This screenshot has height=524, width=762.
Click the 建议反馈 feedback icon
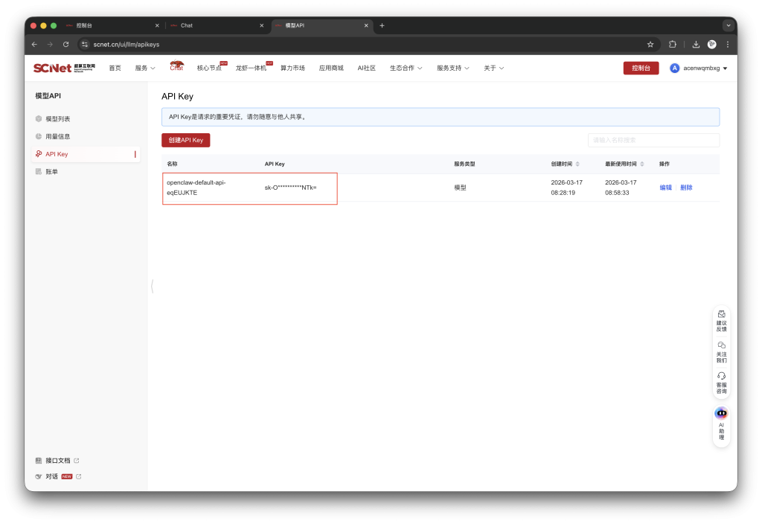pos(721,314)
